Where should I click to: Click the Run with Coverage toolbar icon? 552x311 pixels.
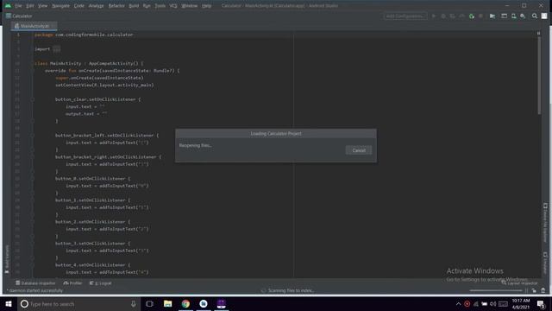tap(452, 16)
